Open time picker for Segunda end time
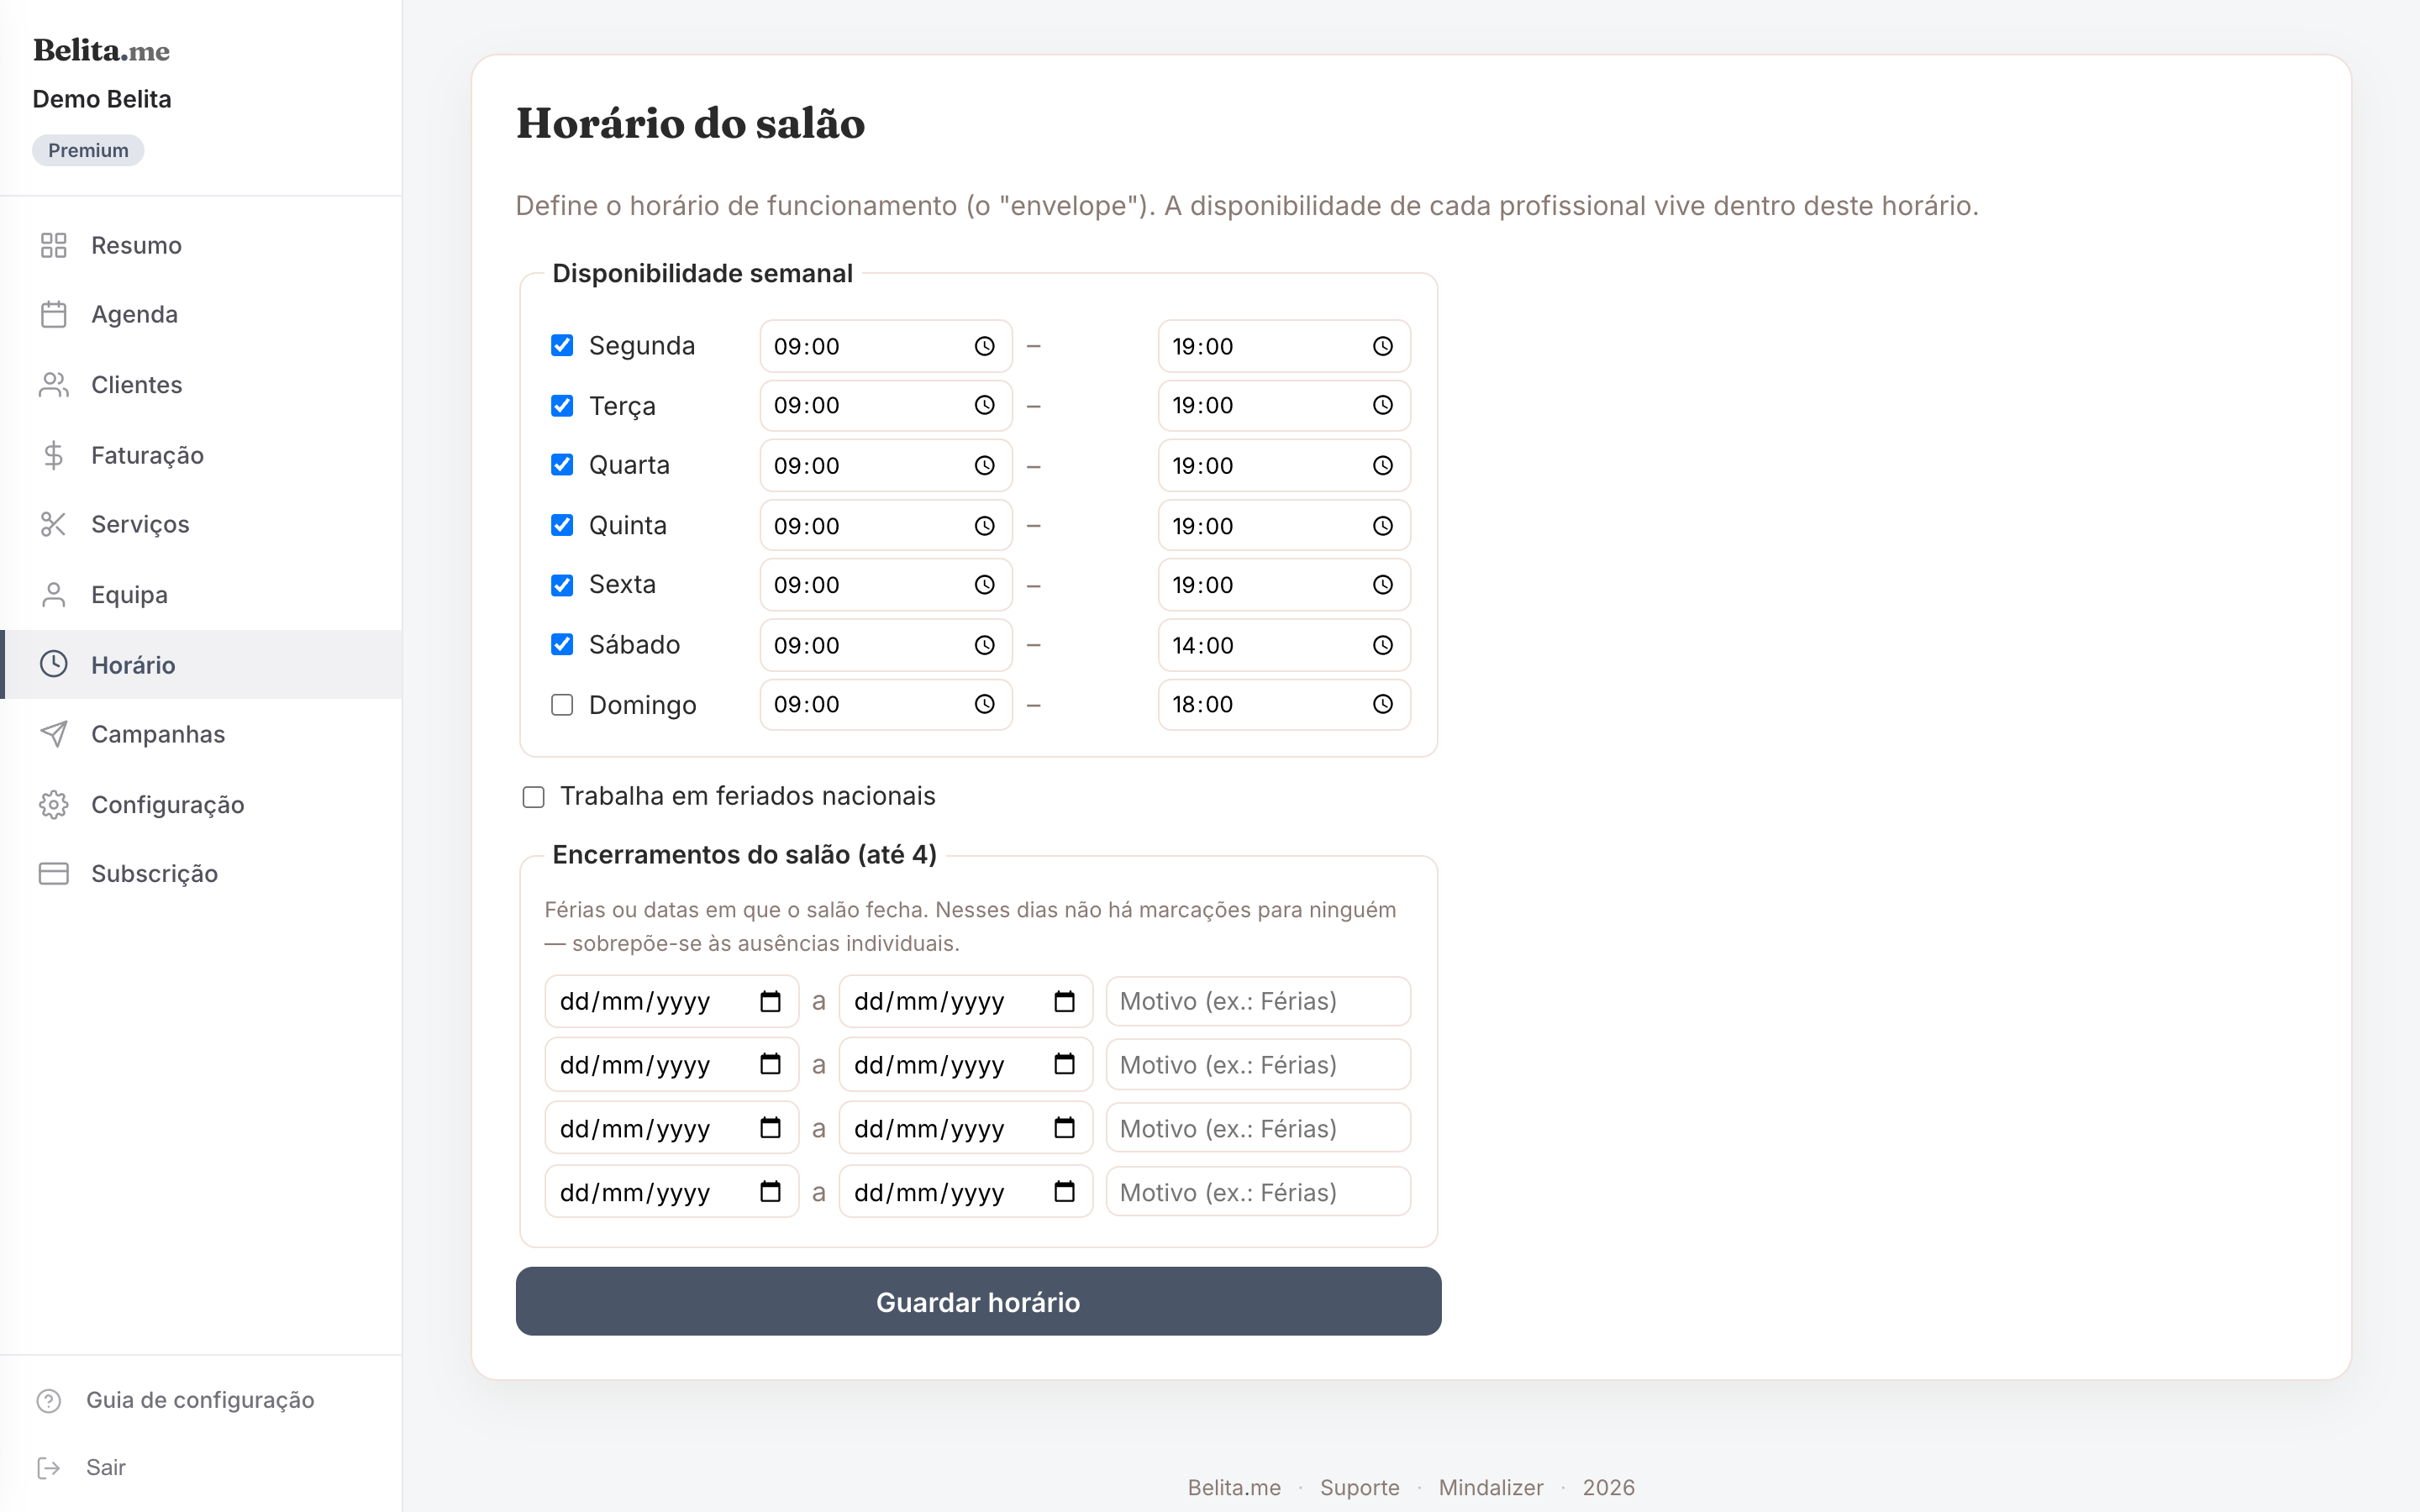The width and height of the screenshot is (2420, 1512). pos(1382,346)
